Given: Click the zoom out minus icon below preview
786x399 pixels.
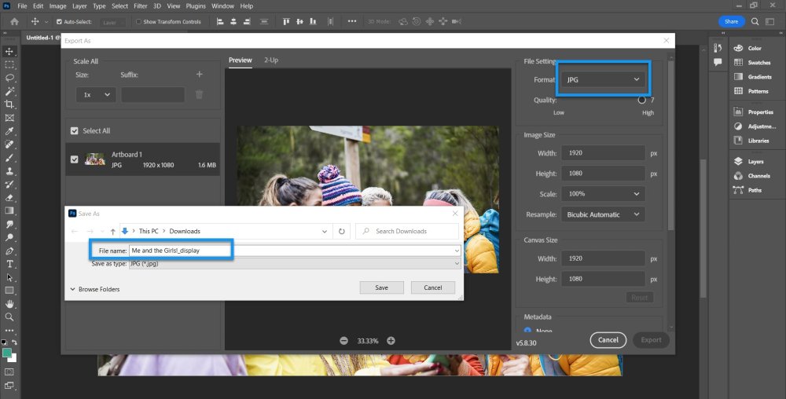Looking at the screenshot, I should click(344, 341).
